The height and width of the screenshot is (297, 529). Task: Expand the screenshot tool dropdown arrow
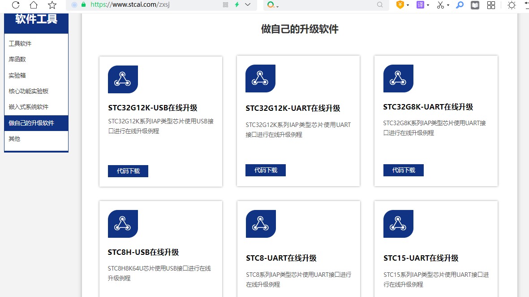[x=448, y=5]
